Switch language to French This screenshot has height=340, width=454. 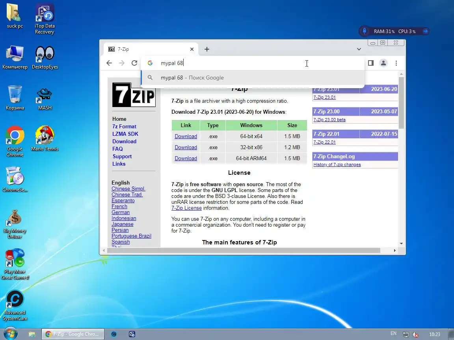119,207
